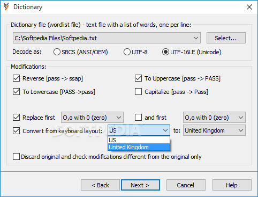Toggle the Replace first checkbox

point(16,118)
